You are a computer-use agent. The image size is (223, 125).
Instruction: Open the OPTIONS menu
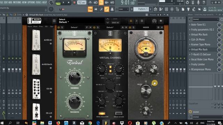[x=31, y=2]
